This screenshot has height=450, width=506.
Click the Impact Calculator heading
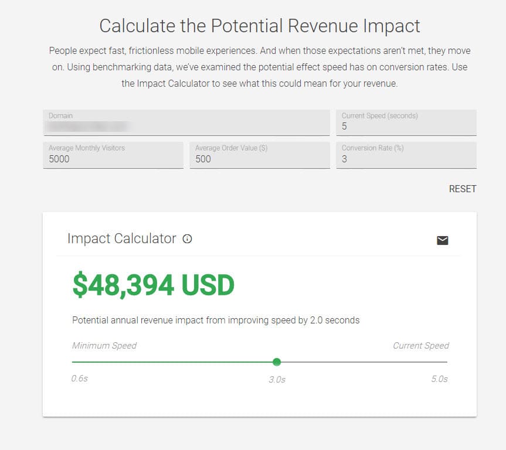coord(121,238)
